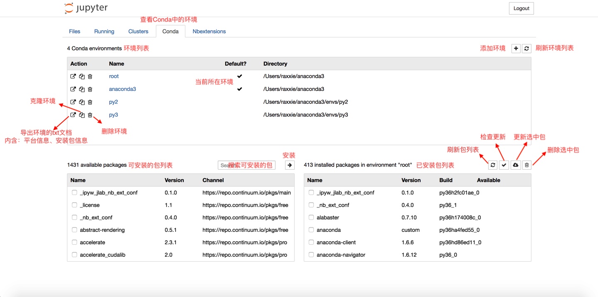
Task: Check for updates on installed packages
Action: click(x=504, y=165)
